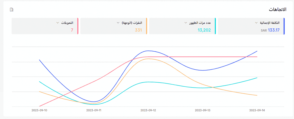Click the blue bar on total cost card
This screenshot has height=119, width=294.
[x=284, y=26]
